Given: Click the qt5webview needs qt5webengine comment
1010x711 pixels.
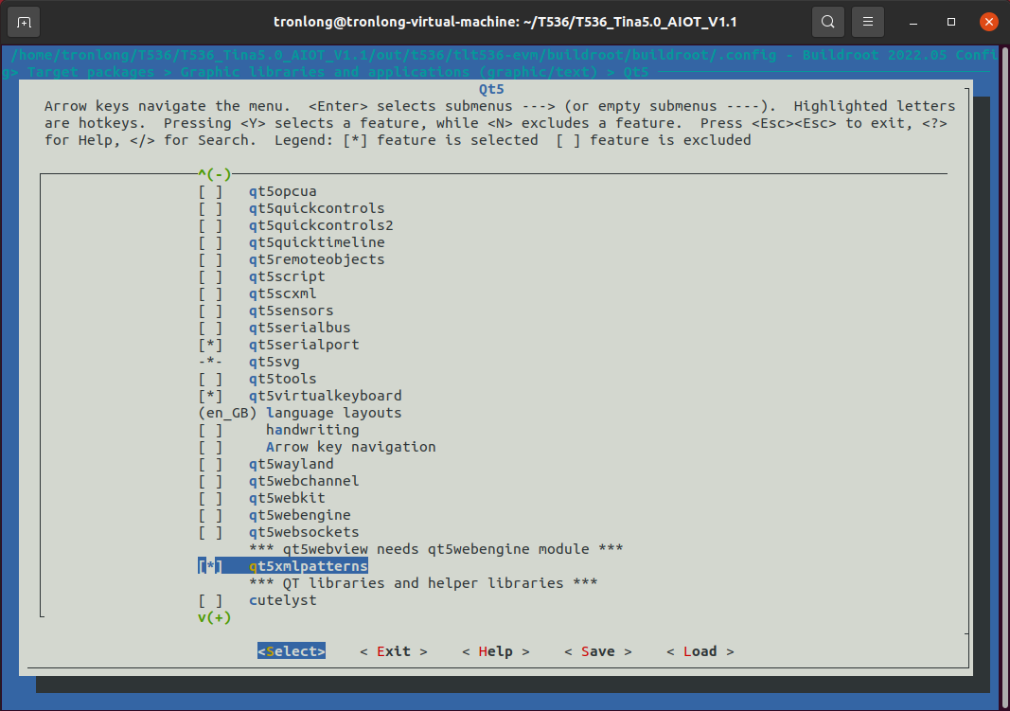Looking at the screenshot, I should [x=436, y=549].
